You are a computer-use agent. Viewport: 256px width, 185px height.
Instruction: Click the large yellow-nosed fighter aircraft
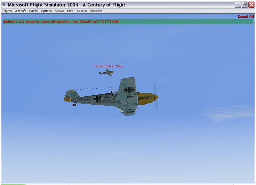[x=111, y=97]
